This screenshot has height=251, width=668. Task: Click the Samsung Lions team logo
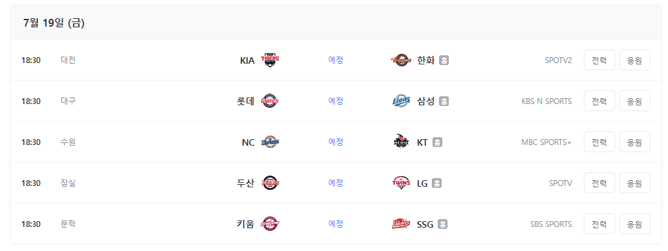coord(401,101)
